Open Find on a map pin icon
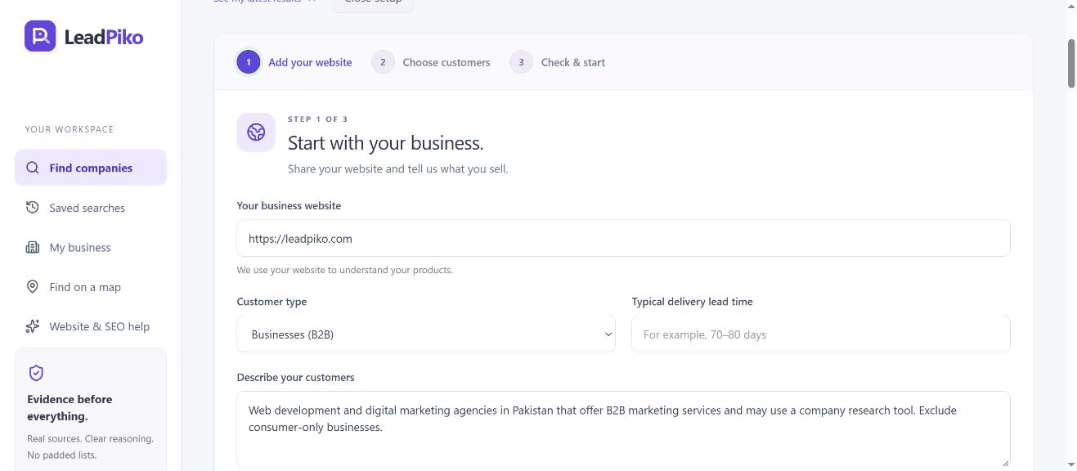Image resolution: width=1077 pixels, height=471 pixels. pyautogui.click(x=33, y=286)
